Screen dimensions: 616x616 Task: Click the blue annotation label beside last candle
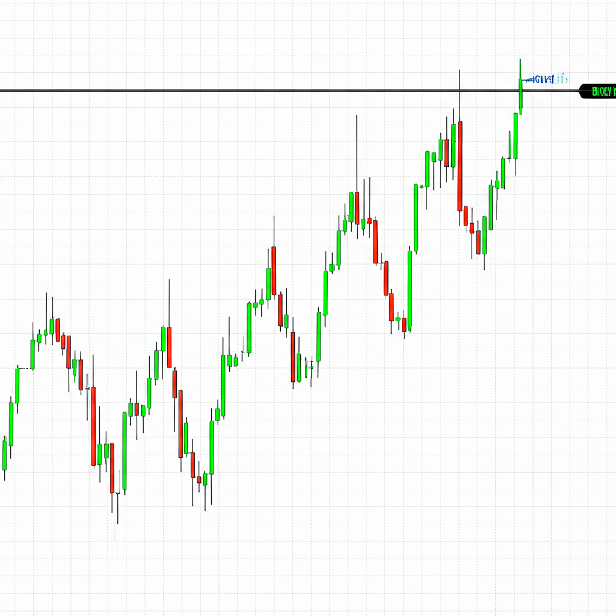[544, 79]
